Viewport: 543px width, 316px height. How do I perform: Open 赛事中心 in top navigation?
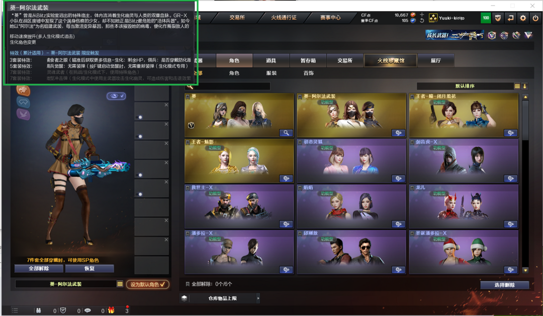point(330,18)
